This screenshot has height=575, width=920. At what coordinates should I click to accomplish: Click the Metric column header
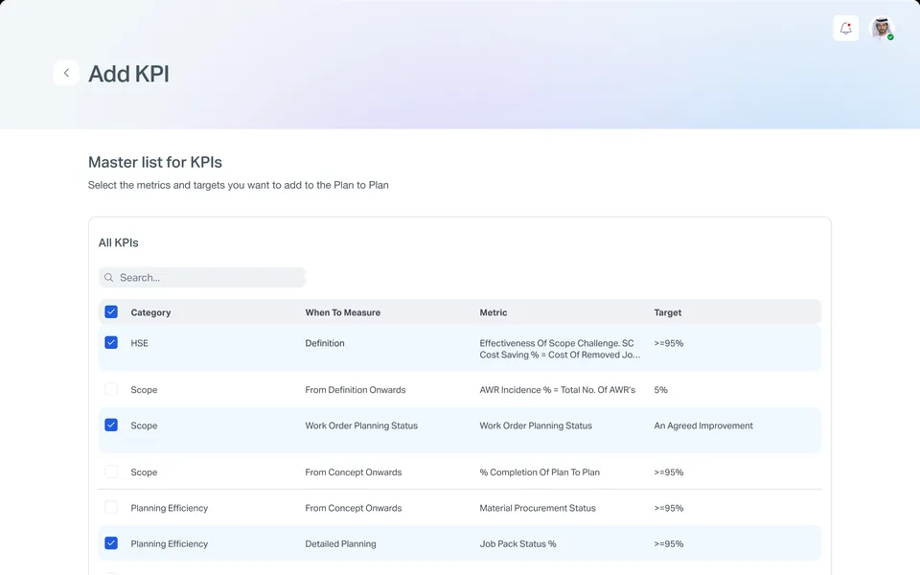tap(494, 312)
